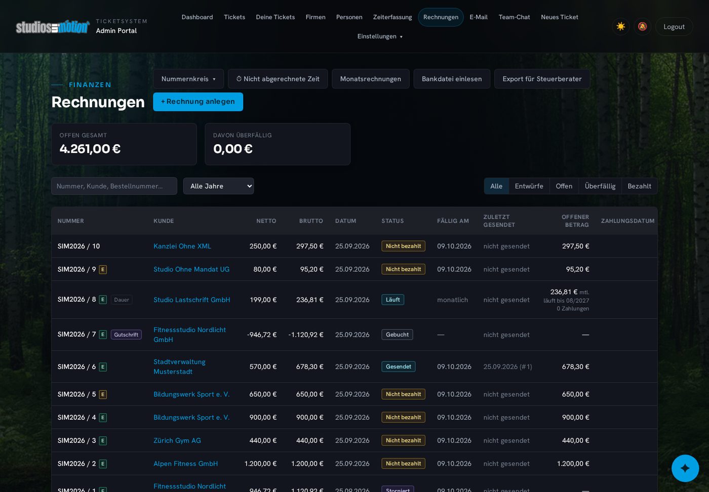
Task: Navigate to Zeiterfassung
Action: pos(392,17)
